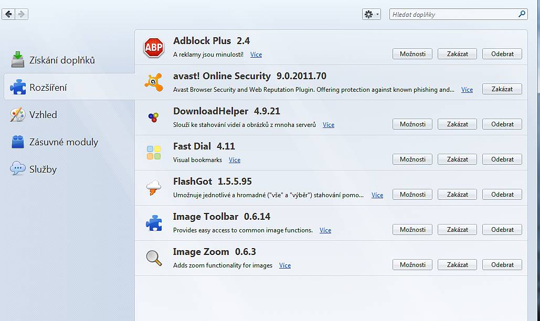The height and width of the screenshot is (321, 540).
Task: Remove Image Zoom with 'Odebrat'
Action: 502,264
